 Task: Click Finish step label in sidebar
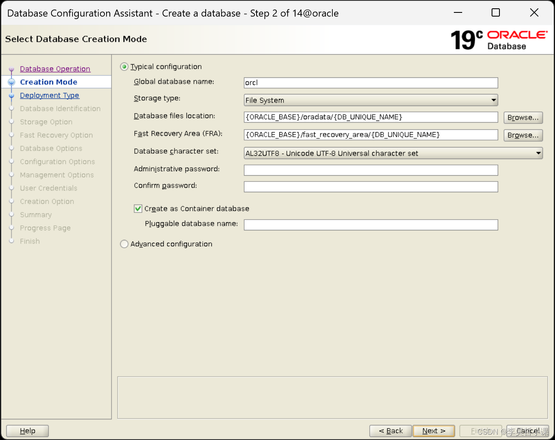point(30,241)
